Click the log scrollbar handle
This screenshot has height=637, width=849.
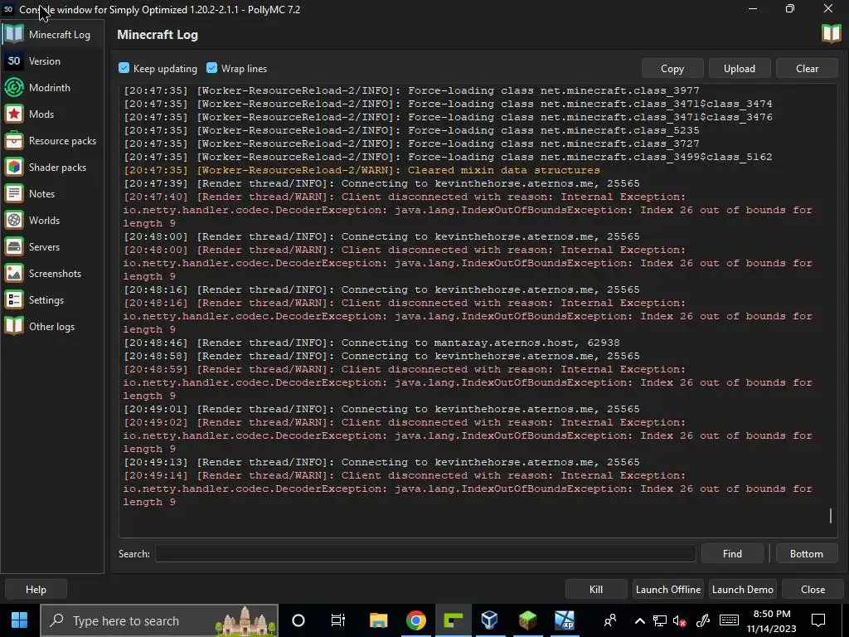(x=831, y=515)
